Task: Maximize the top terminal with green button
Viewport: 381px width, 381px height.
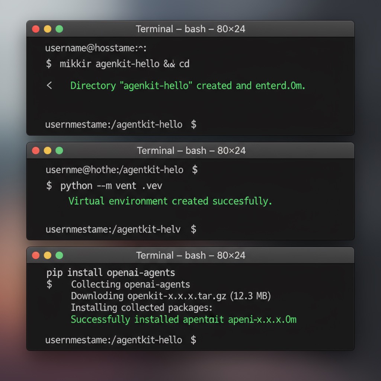Action: point(59,29)
